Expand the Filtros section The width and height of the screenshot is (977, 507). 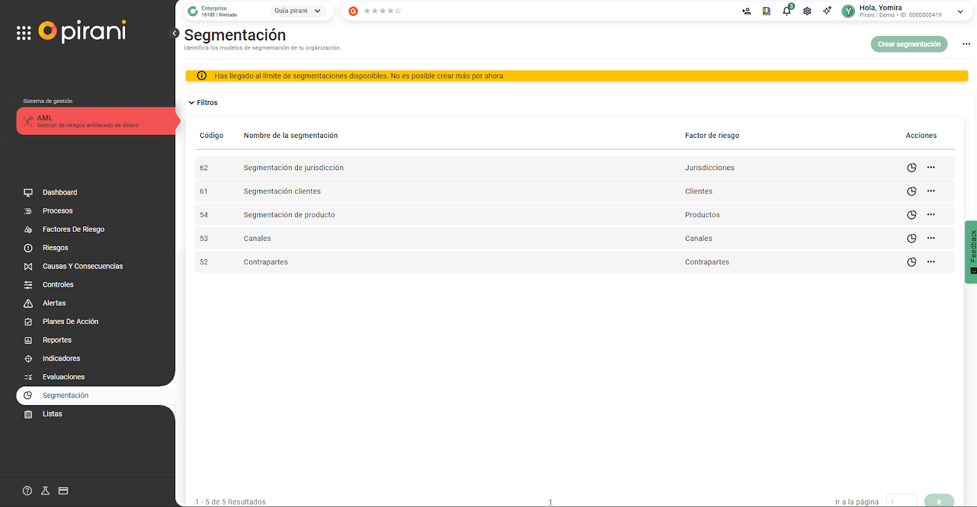pyautogui.click(x=203, y=102)
